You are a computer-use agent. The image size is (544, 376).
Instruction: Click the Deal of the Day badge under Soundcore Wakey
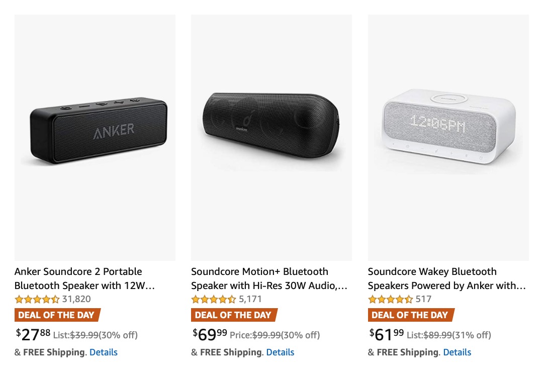410,315
